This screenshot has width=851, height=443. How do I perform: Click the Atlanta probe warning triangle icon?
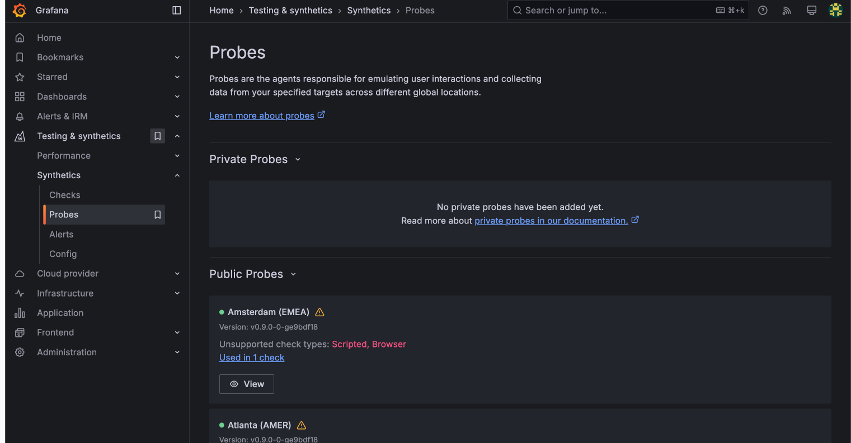(x=302, y=425)
